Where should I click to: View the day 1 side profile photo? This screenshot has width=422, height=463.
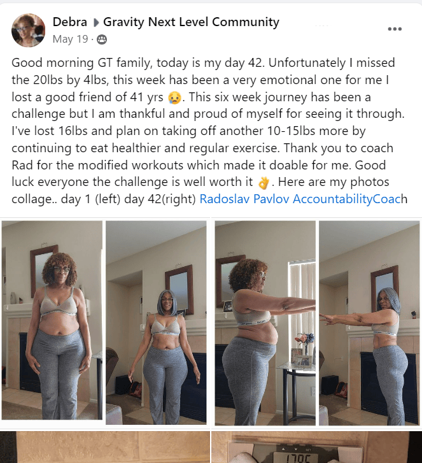tap(265, 323)
